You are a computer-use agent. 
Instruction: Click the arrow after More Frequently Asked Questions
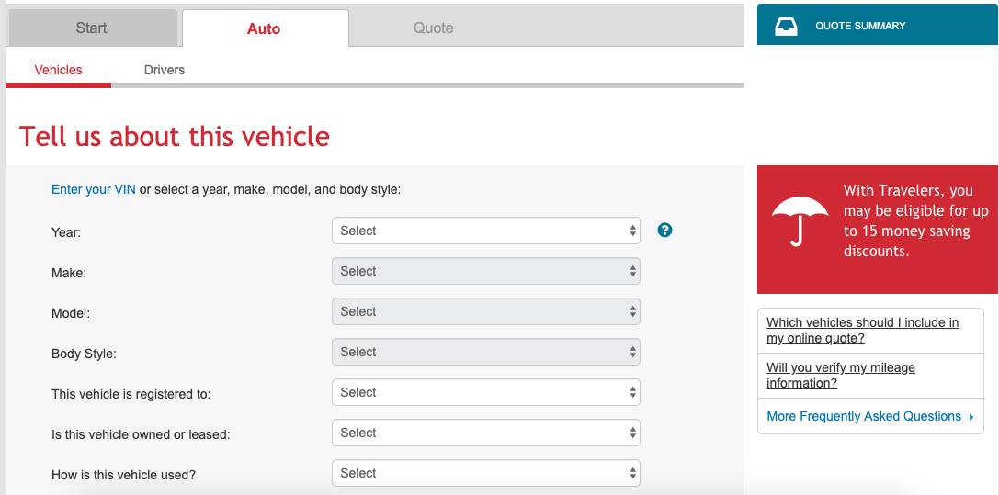pos(971,417)
